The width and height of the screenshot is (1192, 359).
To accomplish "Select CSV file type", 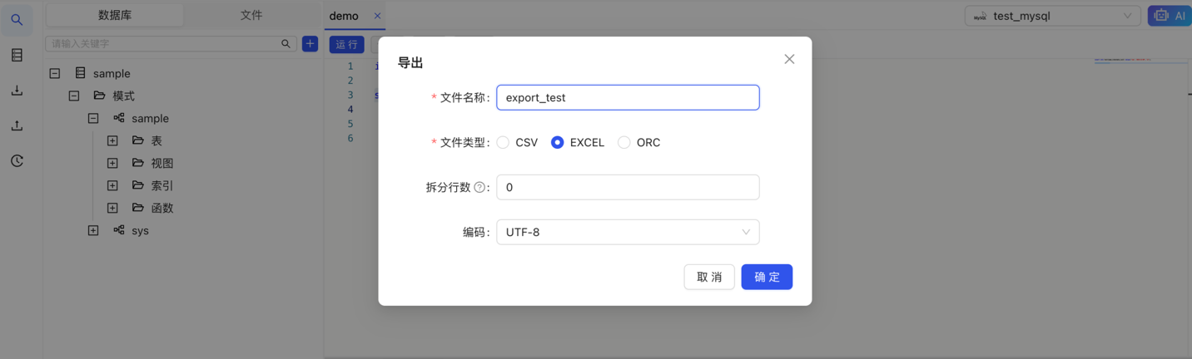I will click(x=503, y=143).
